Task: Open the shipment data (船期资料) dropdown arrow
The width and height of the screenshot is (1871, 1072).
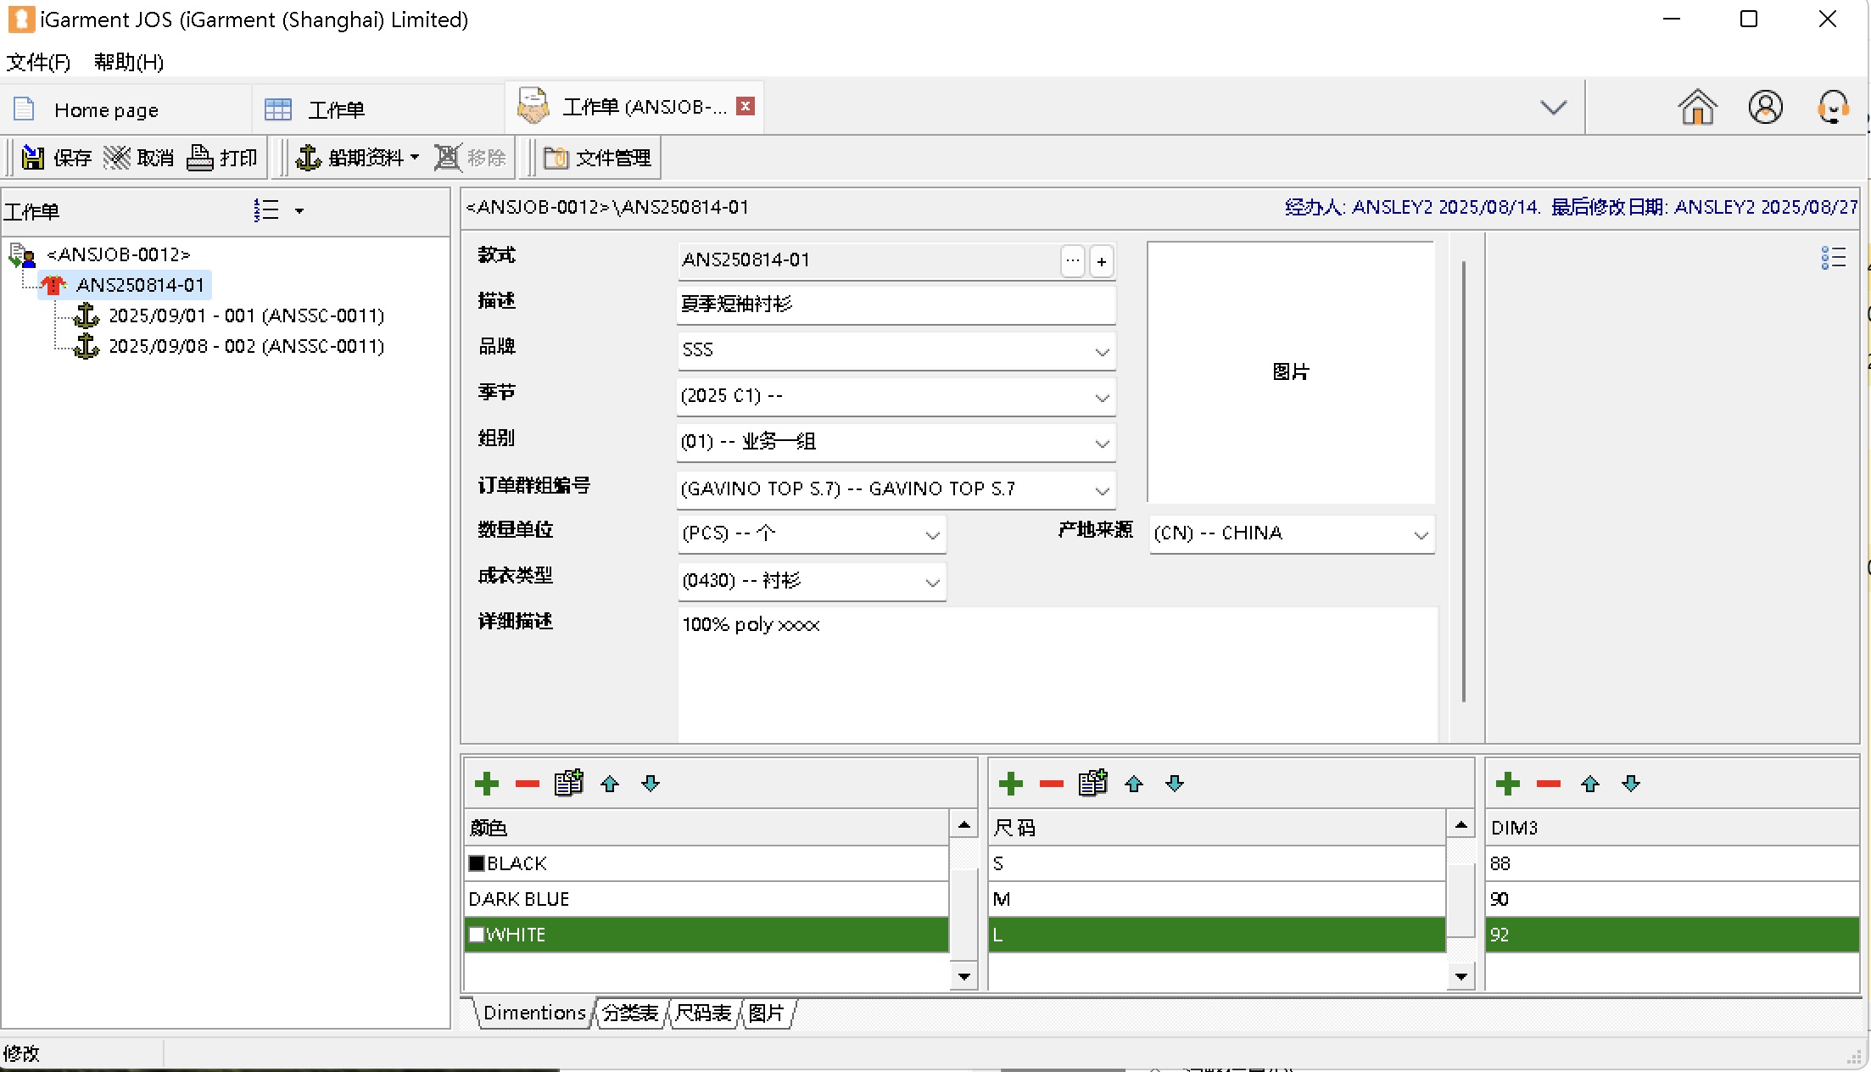Action: (x=415, y=158)
